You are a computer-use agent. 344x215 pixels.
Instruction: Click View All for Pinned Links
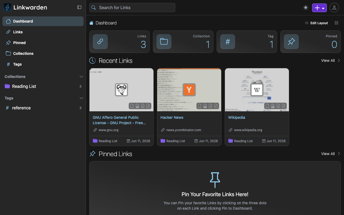(x=331, y=154)
